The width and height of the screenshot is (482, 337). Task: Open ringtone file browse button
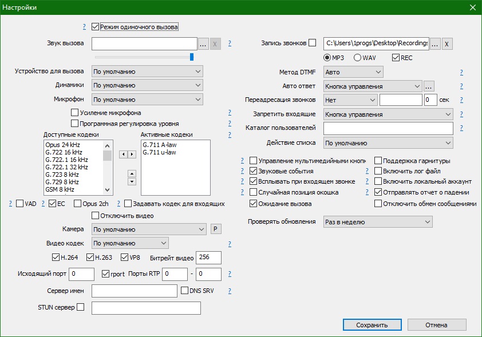203,44
